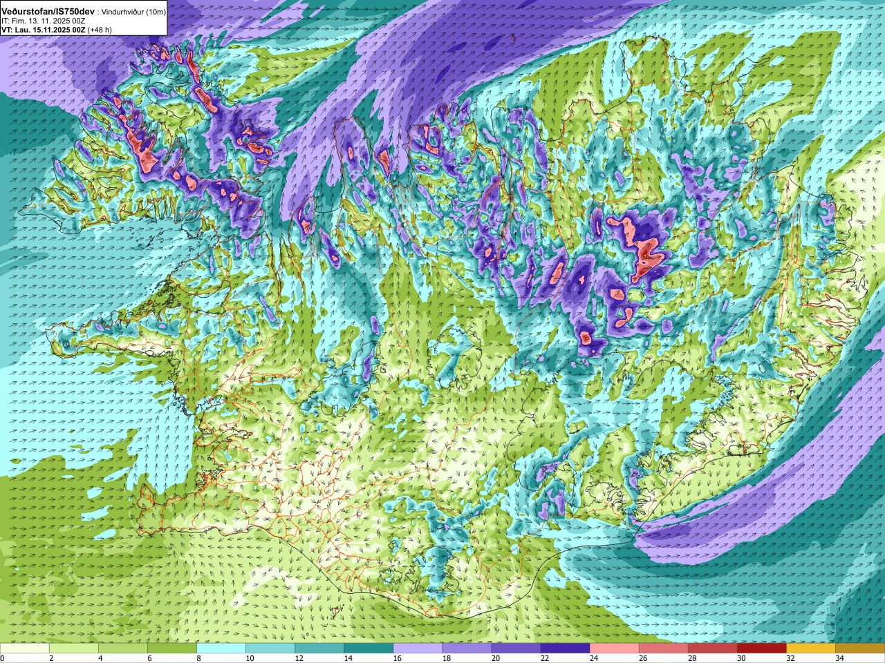Pick the violet 20–22 legend swatch
Viewport: 885px width, 663px height.
click(516, 648)
